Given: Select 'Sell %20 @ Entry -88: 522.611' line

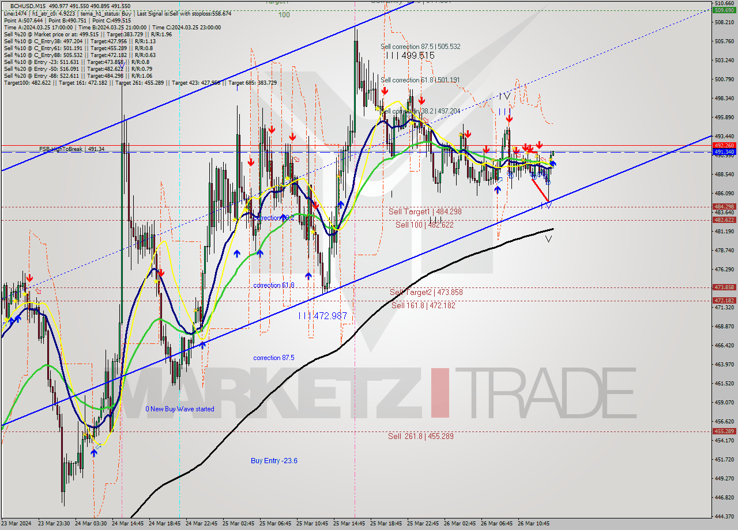Looking at the screenshot, I should click(x=78, y=75).
